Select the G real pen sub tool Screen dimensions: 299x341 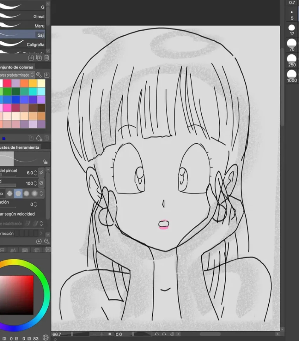23,16
